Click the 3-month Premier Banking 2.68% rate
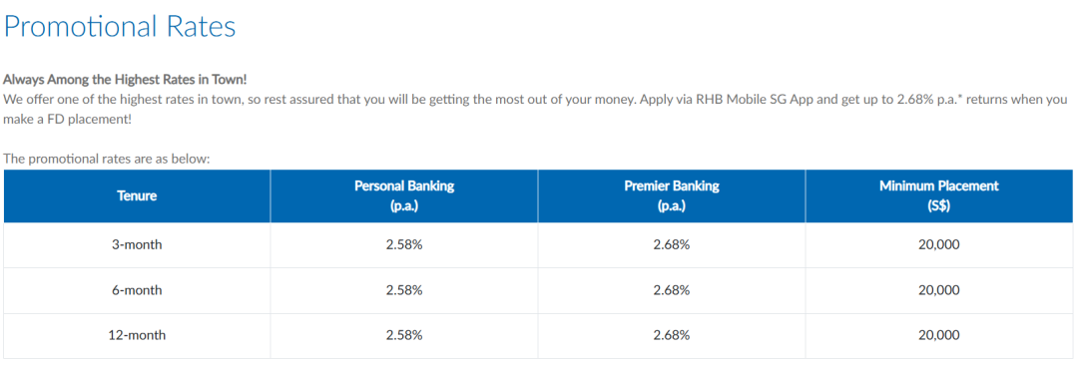 pyautogui.click(x=672, y=245)
